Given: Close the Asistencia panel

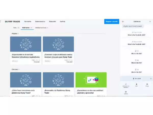Looking at the screenshot, I should coord(151,21).
